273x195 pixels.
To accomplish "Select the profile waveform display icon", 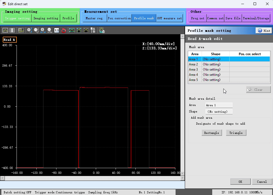I will 5,30.
